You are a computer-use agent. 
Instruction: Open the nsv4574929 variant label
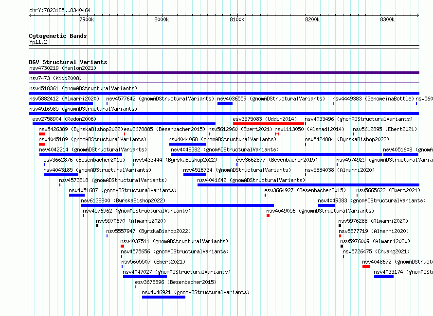pyautogui.click(x=384, y=160)
